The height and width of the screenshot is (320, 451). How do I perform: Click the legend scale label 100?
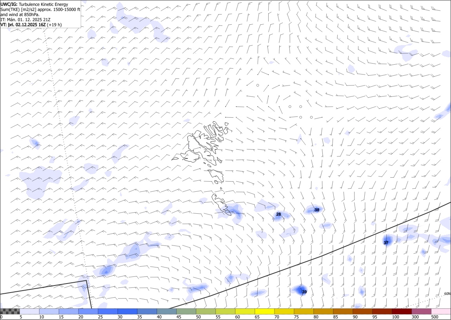[395, 317]
